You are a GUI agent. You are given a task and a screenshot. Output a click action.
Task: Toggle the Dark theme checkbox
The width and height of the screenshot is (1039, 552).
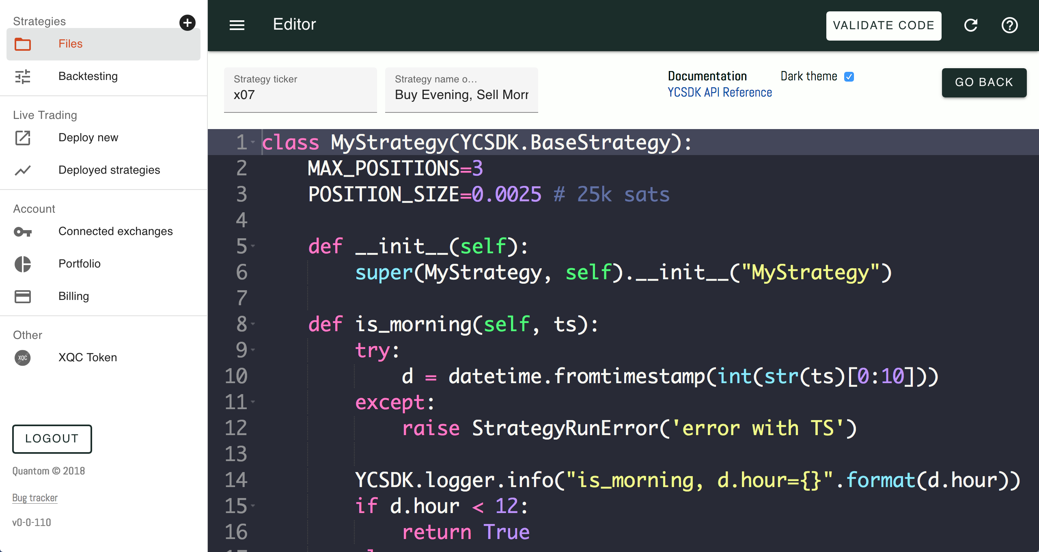(x=849, y=77)
